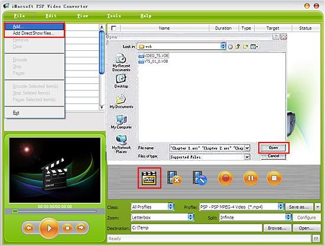Open My Documents in the Open dialog

pyautogui.click(x=121, y=102)
